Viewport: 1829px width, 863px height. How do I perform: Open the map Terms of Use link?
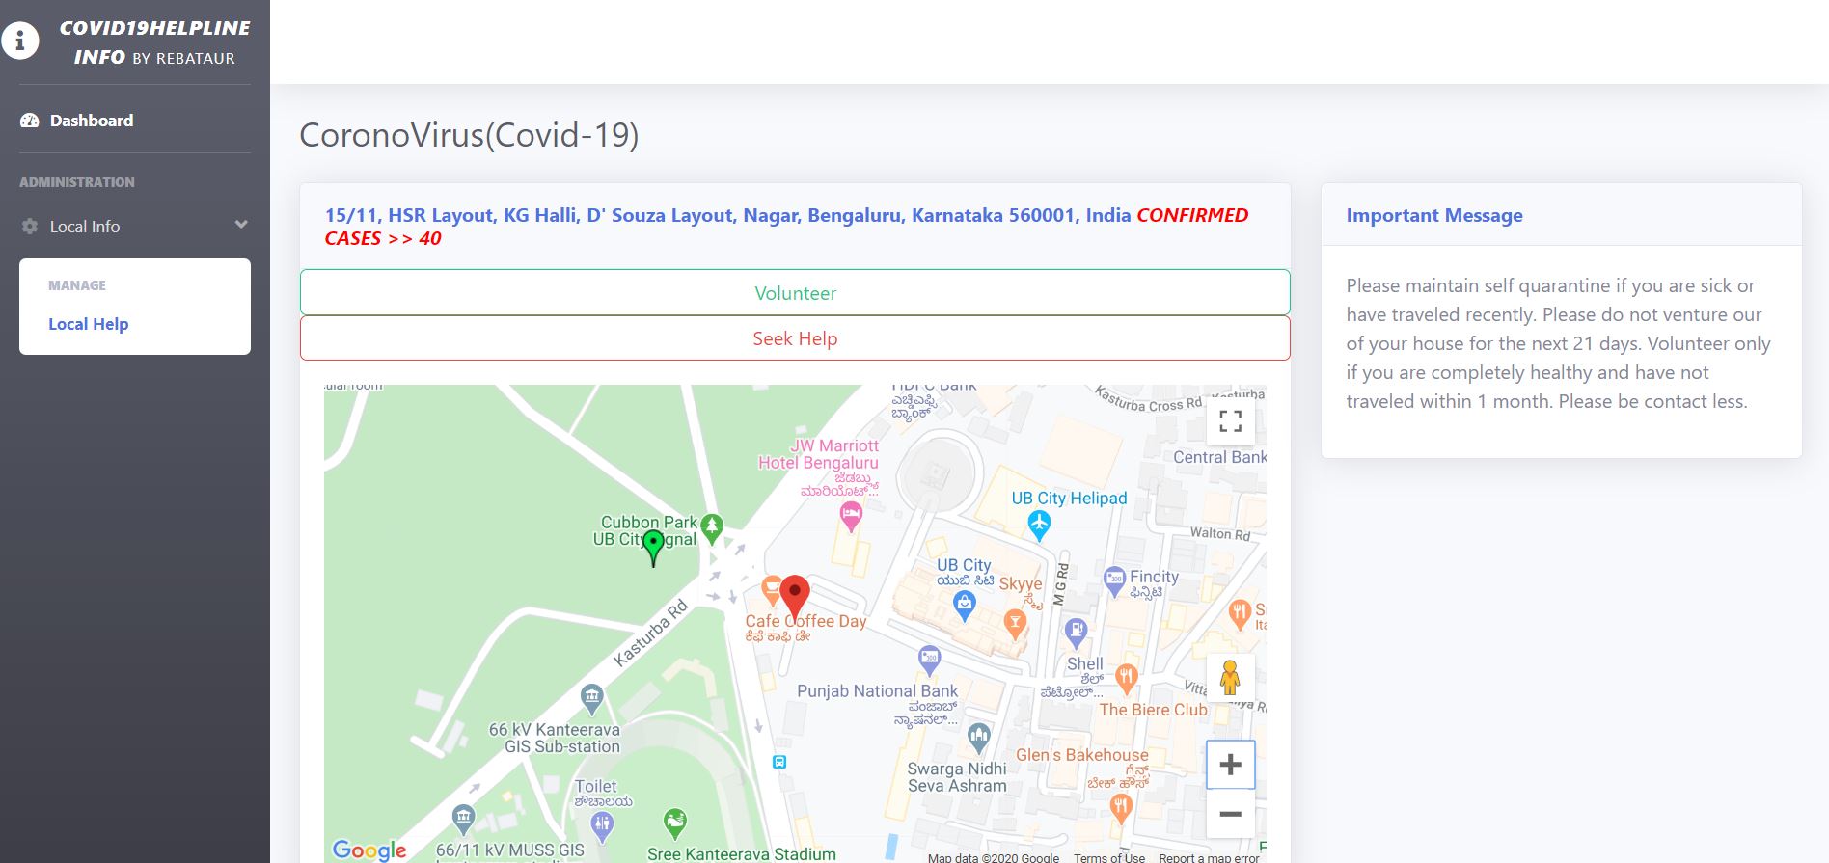(x=1109, y=857)
